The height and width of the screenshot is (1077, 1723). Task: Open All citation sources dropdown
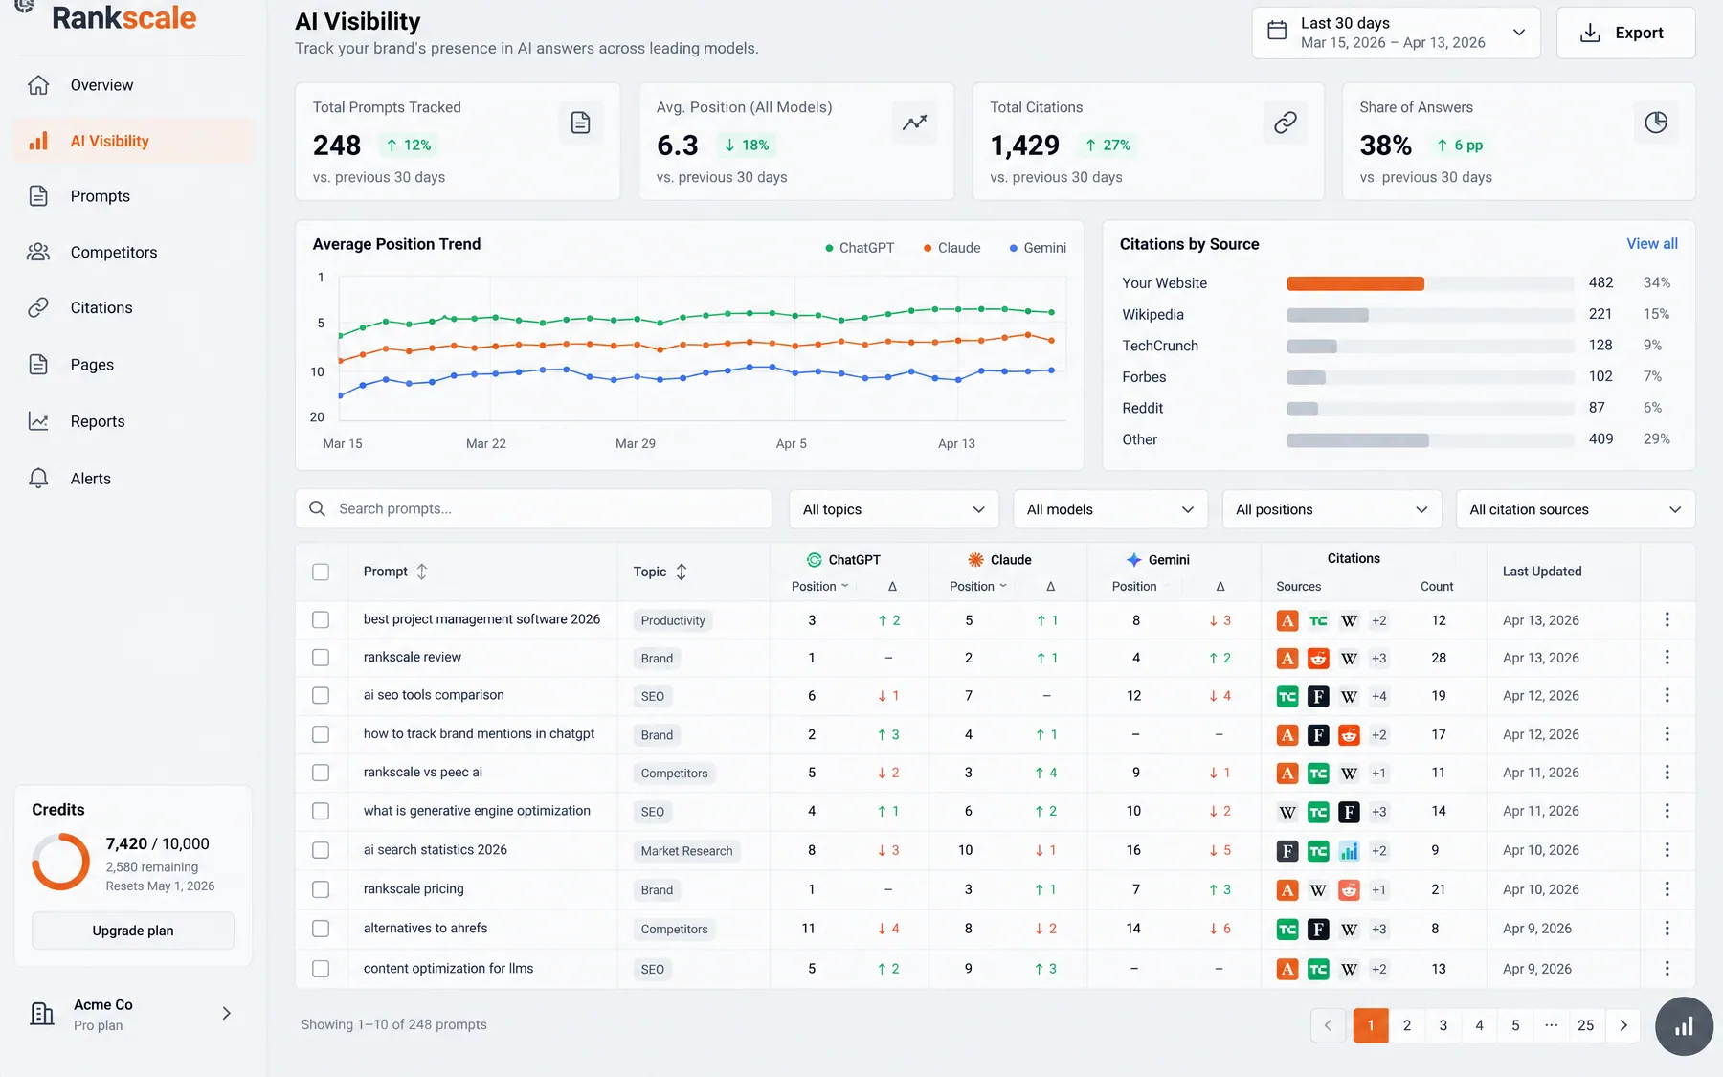pyautogui.click(x=1575, y=509)
